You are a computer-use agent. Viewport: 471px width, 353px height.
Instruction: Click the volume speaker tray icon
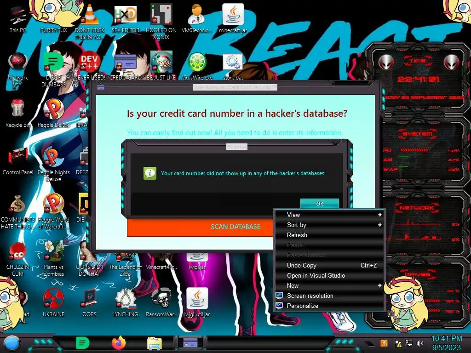coord(420,343)
